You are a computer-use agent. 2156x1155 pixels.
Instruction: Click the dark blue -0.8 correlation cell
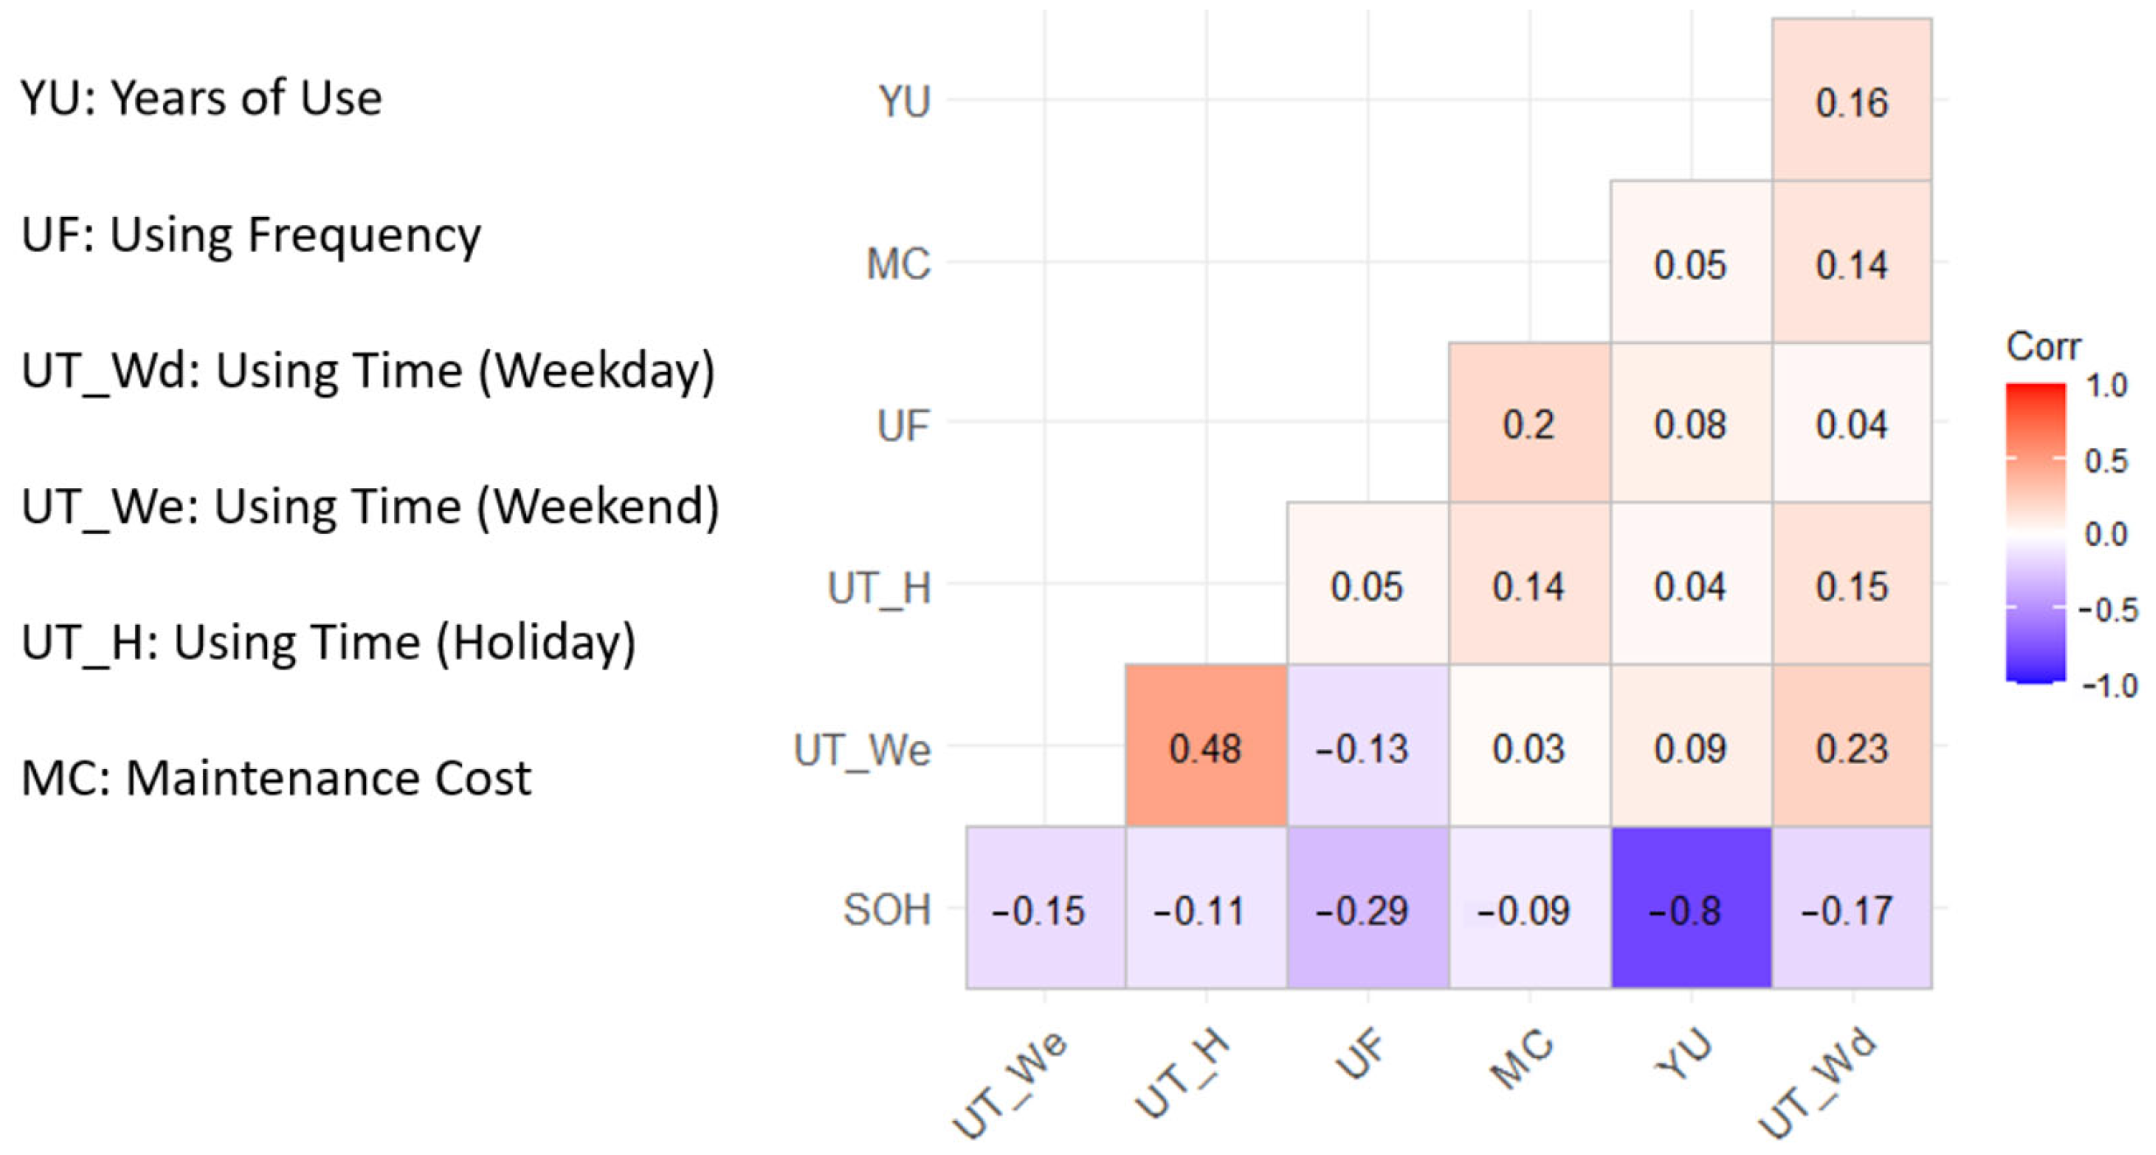coord(1690,908)
